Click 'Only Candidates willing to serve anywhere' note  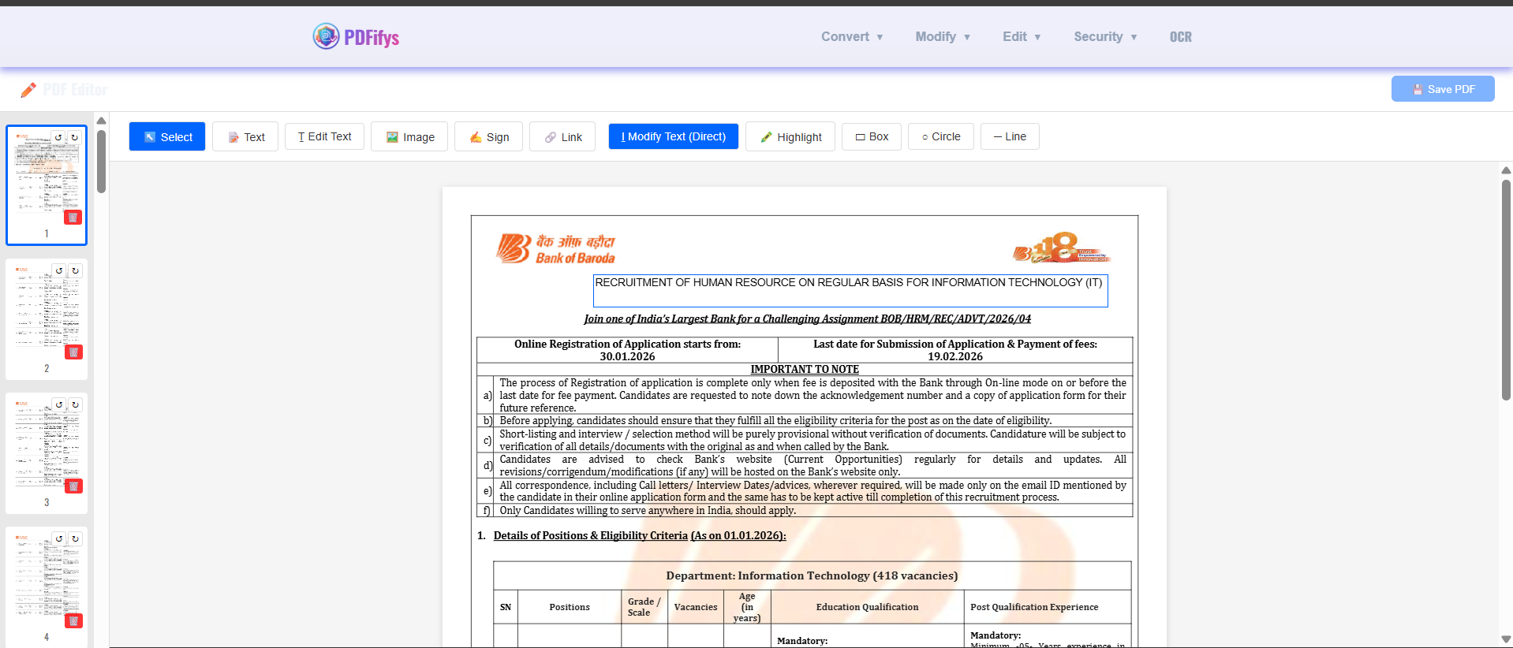[648, 511]
